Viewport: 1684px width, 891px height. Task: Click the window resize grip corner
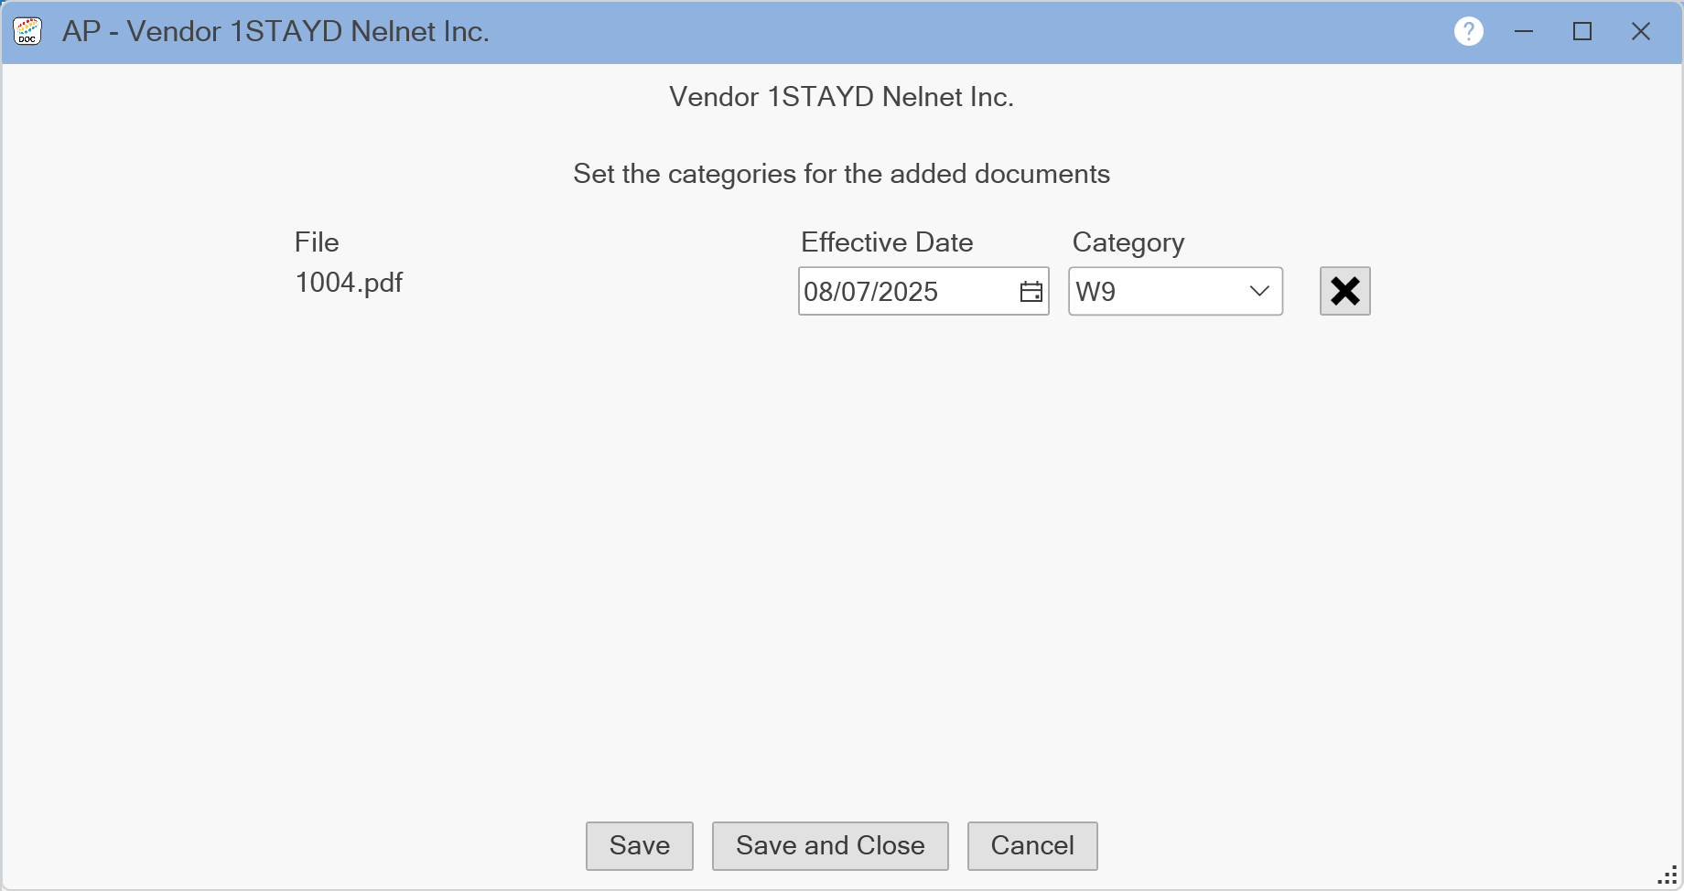click(x=1668, y=876)
